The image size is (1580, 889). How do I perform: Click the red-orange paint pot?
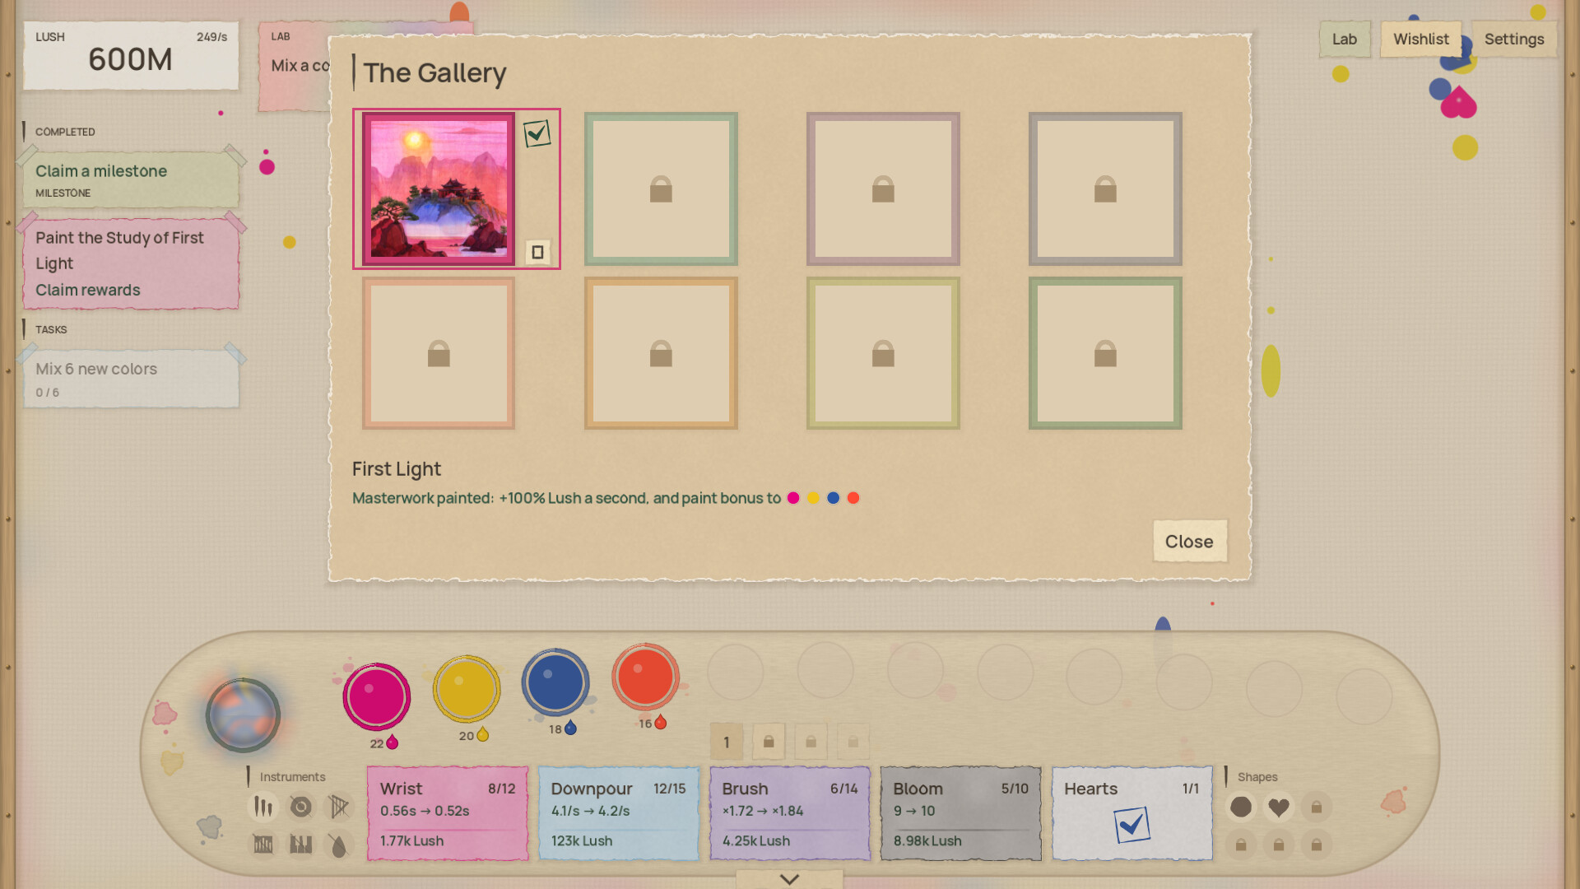tap(645, 676)
